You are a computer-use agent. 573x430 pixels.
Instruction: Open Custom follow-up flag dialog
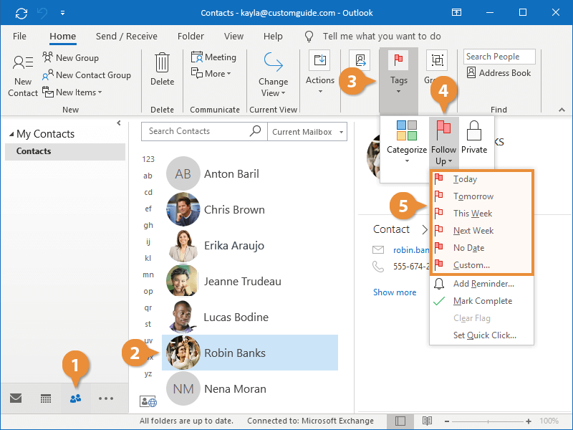point(481,265)
